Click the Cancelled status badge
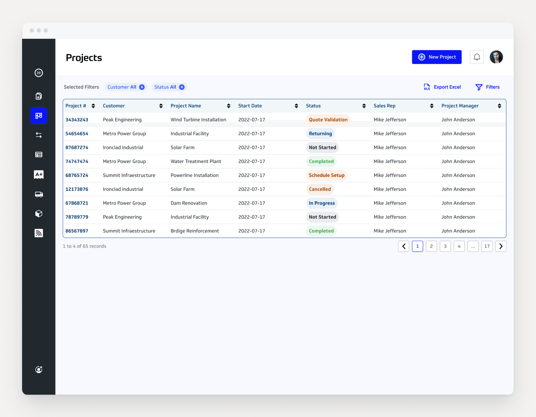 pos(320,189)
